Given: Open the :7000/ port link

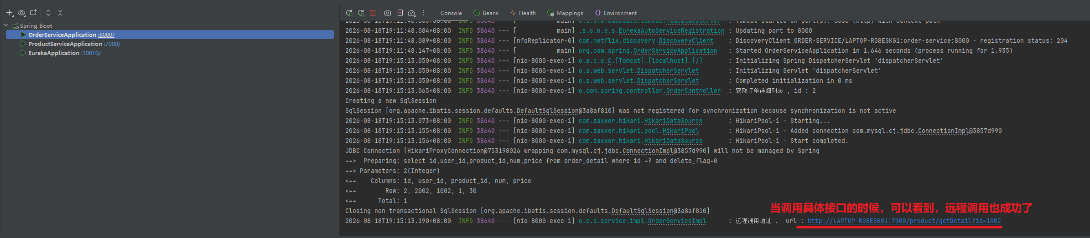Looking at the screenshot, I should [x=112, y=44].
